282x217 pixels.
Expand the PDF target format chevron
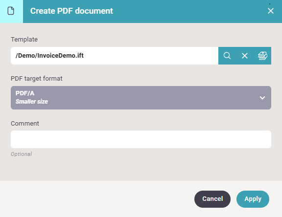(262, 98)
